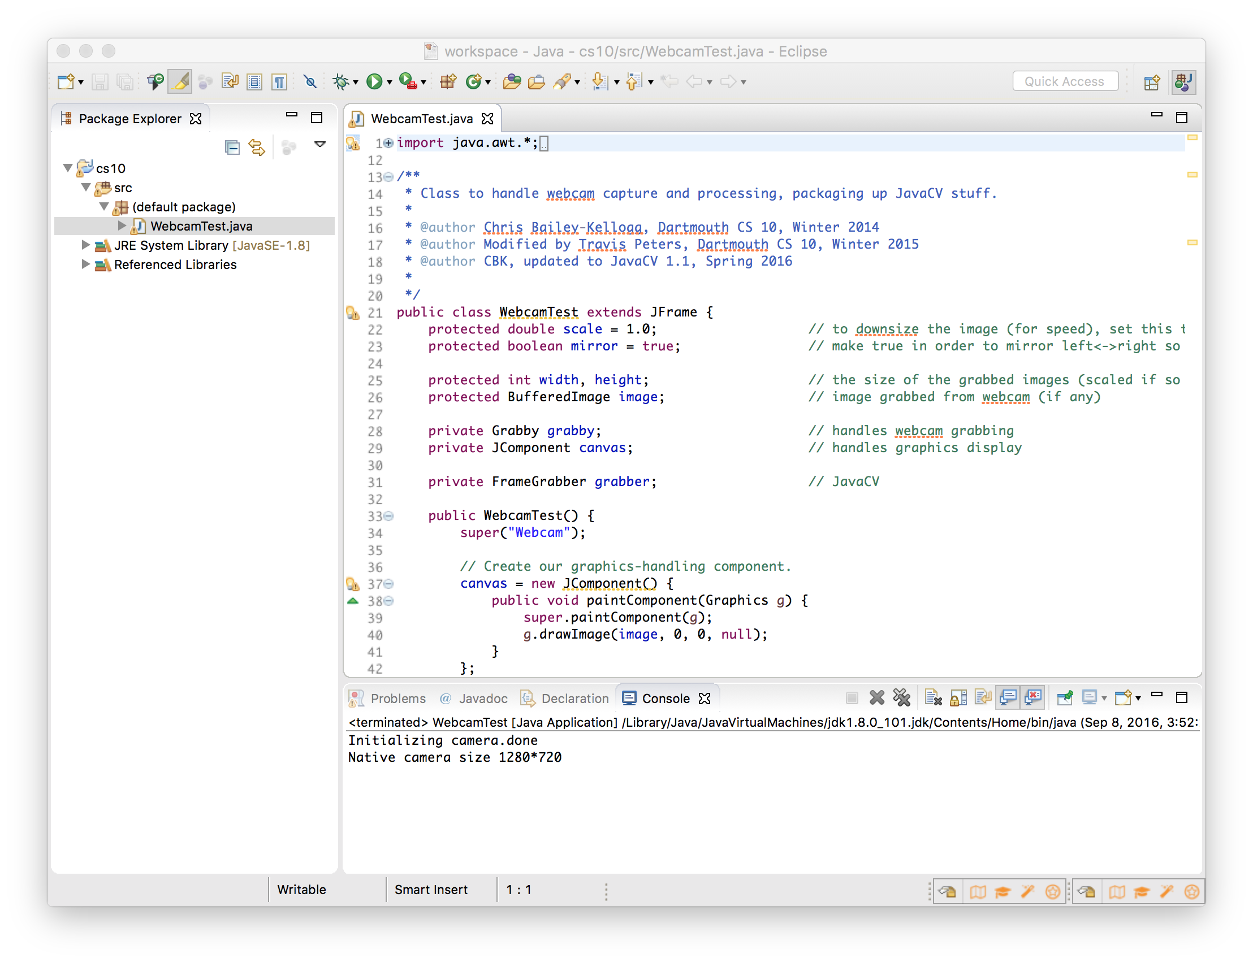This screenshot has height=963, width=1253.
Task: Click the Run External Tools icon
Action: pyautogui.click(x=407, y=82)
